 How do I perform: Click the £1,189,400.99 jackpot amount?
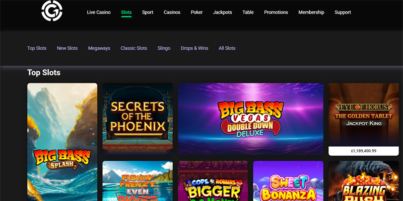363,151
